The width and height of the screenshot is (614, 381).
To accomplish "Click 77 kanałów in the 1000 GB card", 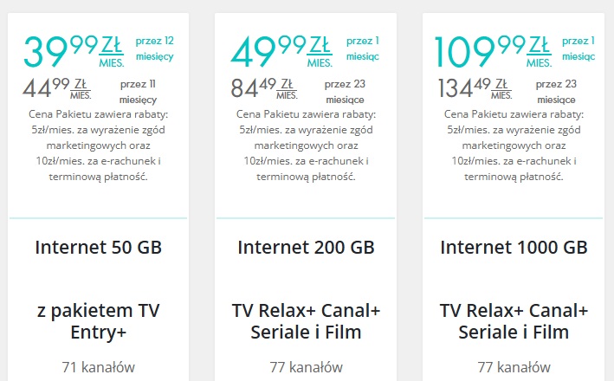I will (514, 367).
